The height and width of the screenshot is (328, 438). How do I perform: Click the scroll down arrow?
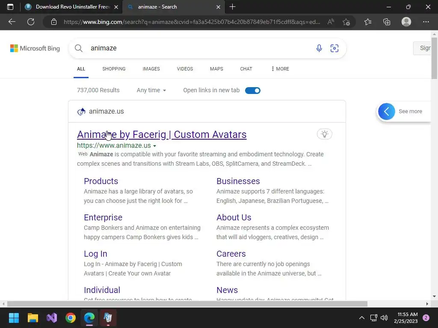tap(434, 296)
